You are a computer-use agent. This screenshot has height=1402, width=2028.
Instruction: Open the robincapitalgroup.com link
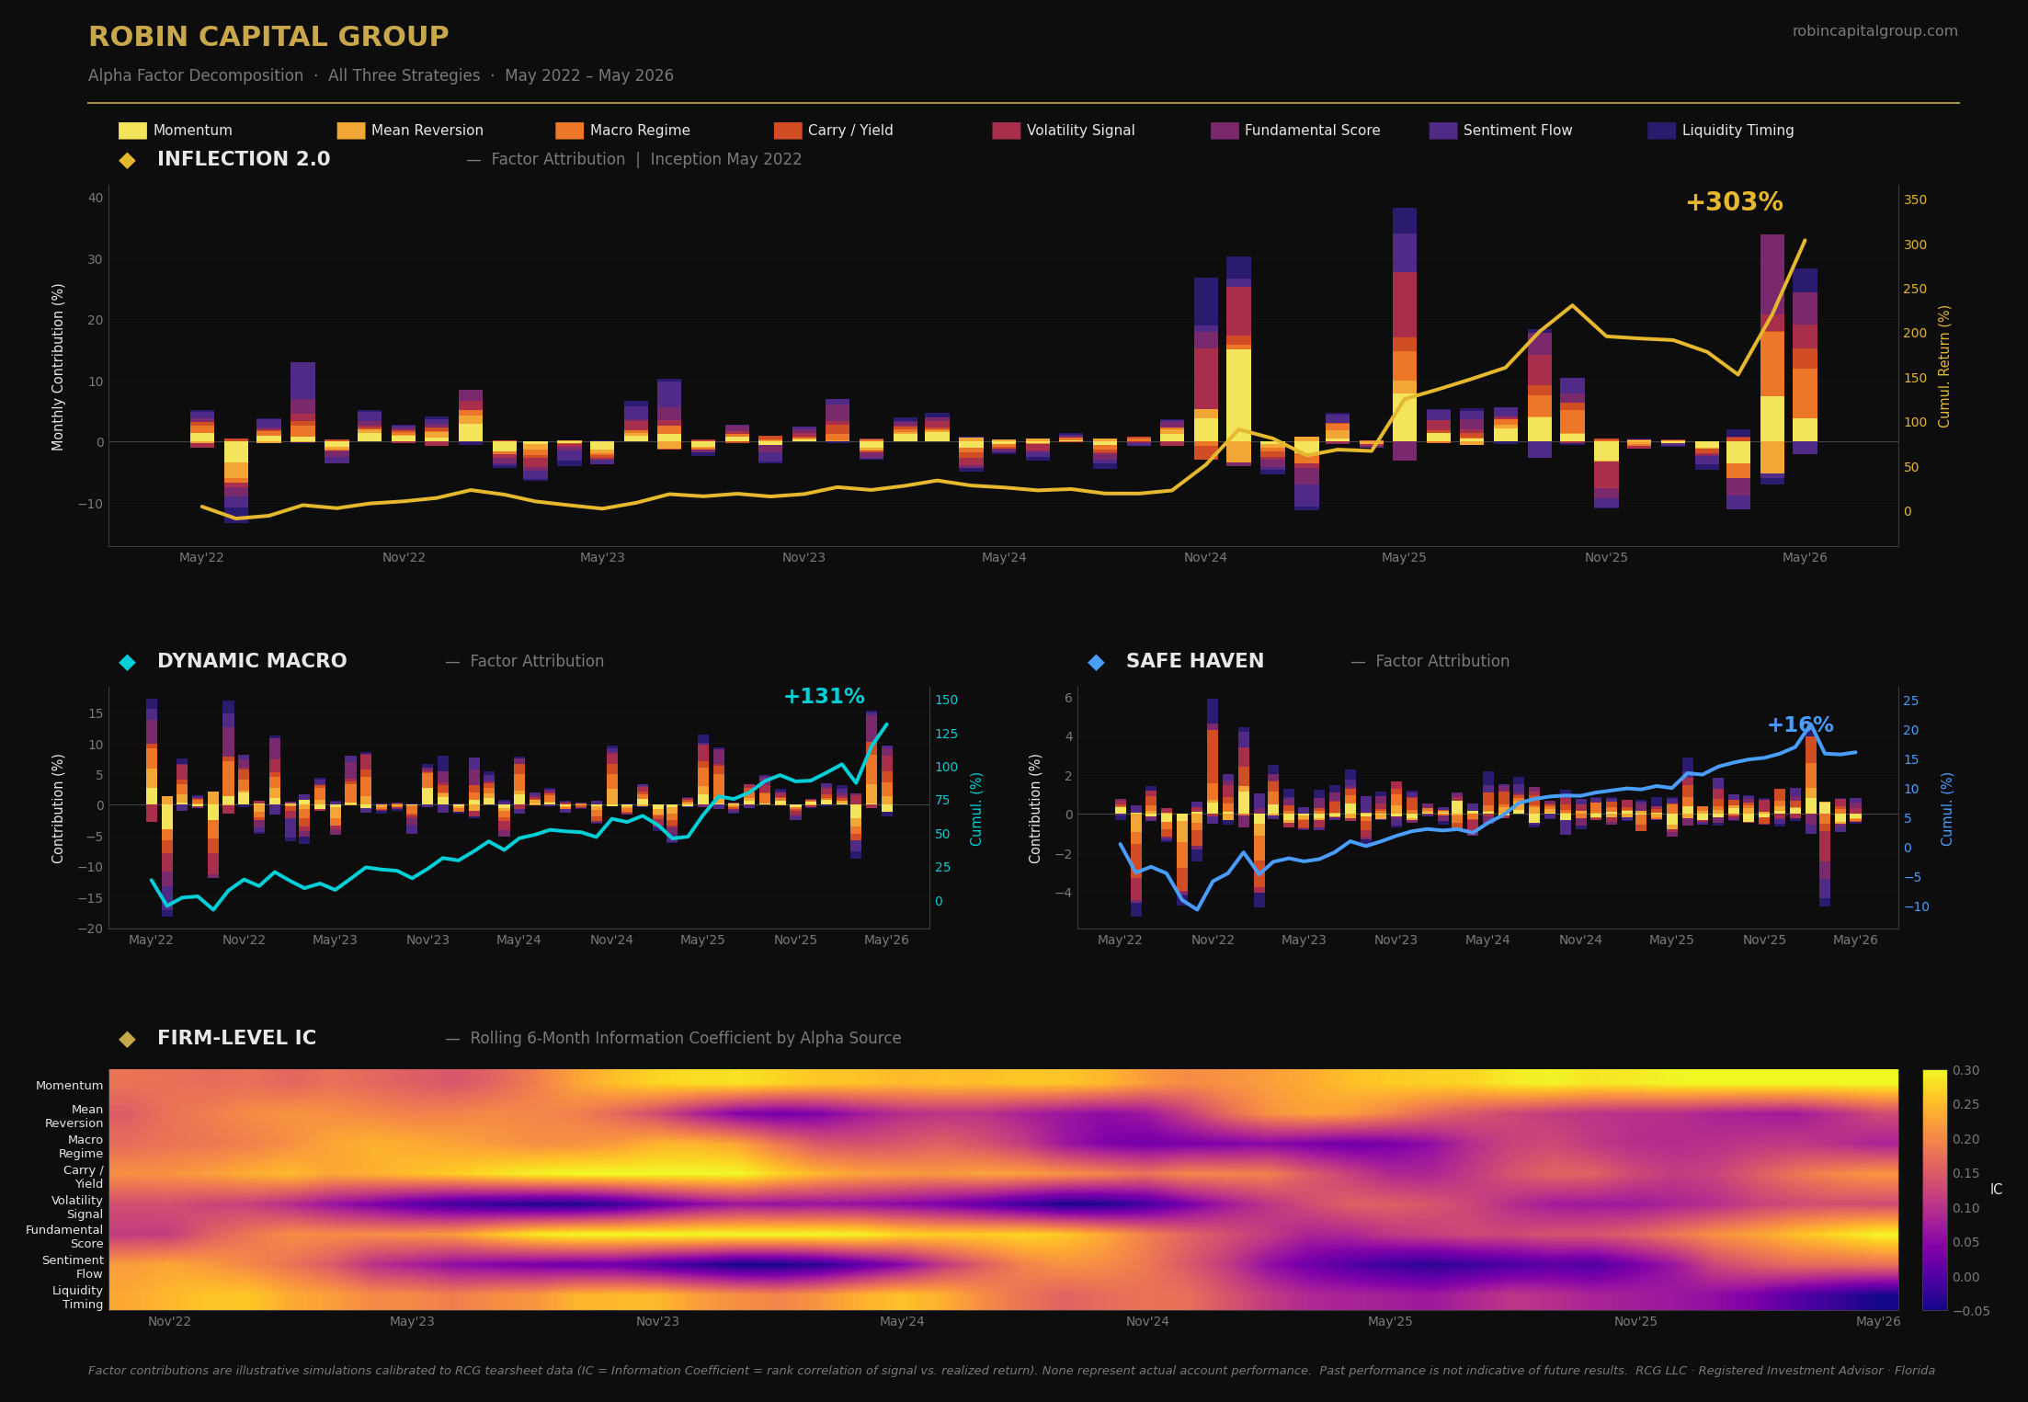point(1874,31)
